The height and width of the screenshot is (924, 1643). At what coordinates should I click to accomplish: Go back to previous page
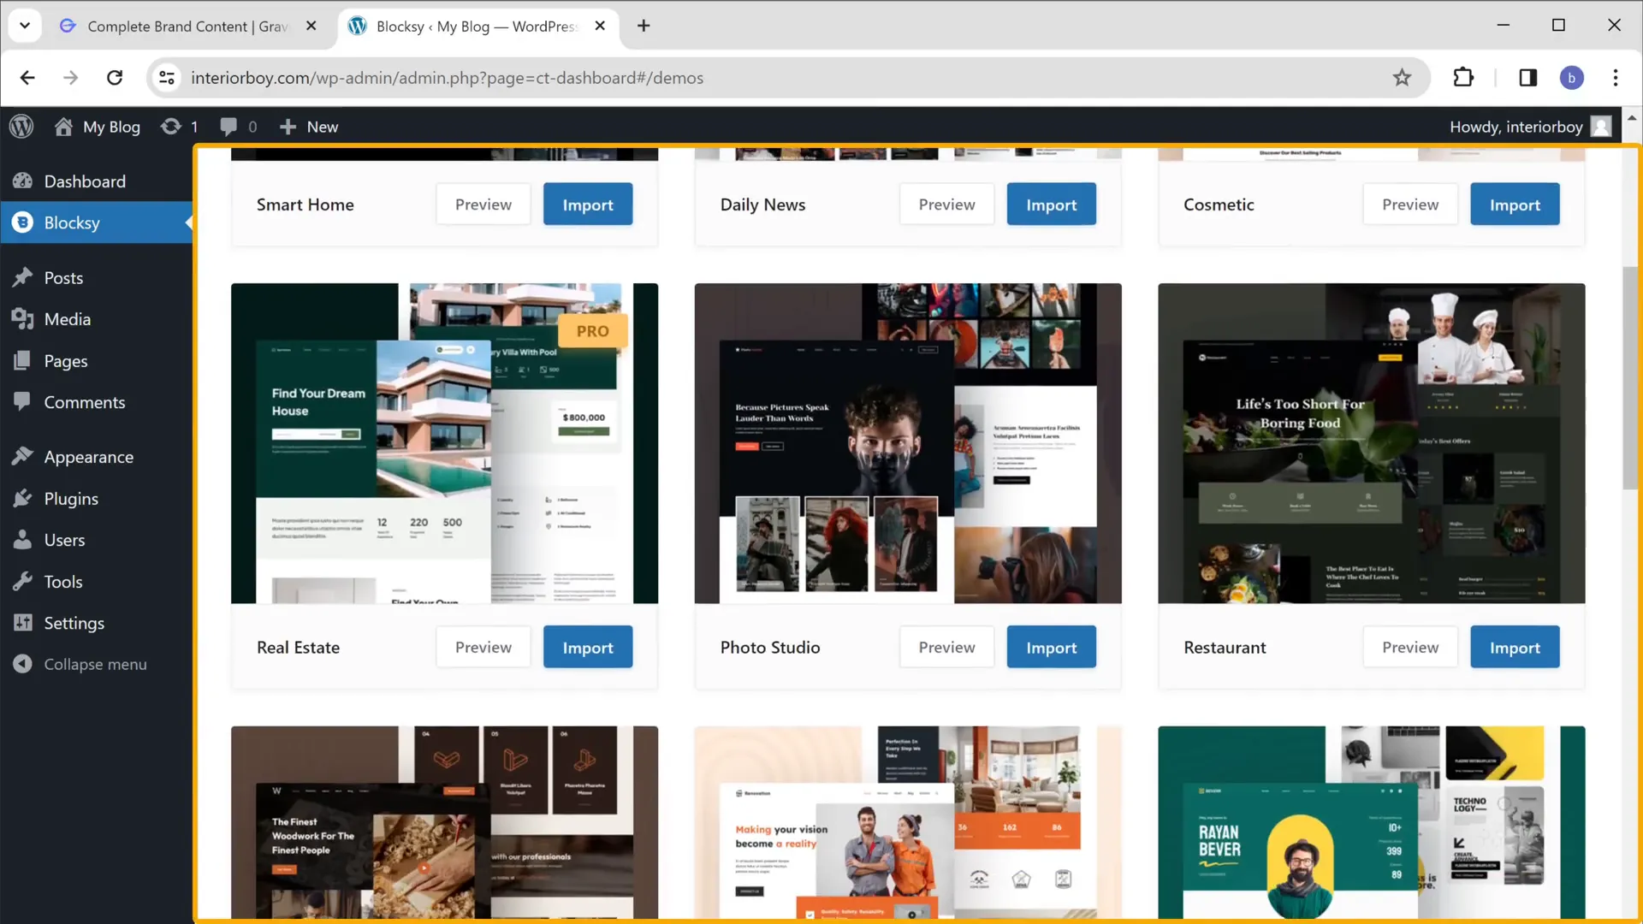[x=27, y=78]
